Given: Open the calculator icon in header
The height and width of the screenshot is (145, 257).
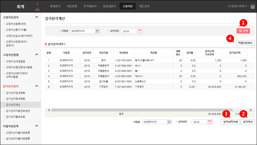Looking at the screenshot, I should click(x=252, y=6).
